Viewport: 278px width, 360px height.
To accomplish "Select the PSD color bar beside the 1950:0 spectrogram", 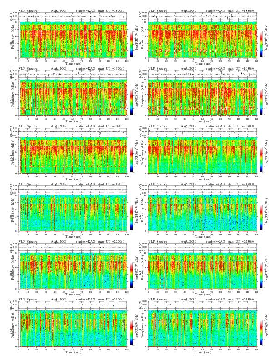I will point(261,102).
